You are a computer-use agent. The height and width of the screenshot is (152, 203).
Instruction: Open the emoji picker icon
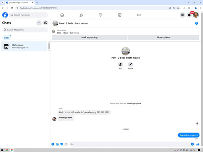pyautogui.click(x=192, y=144)
